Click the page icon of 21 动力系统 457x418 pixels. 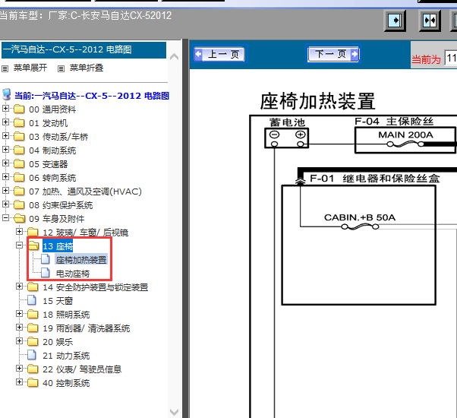(32, 355)
